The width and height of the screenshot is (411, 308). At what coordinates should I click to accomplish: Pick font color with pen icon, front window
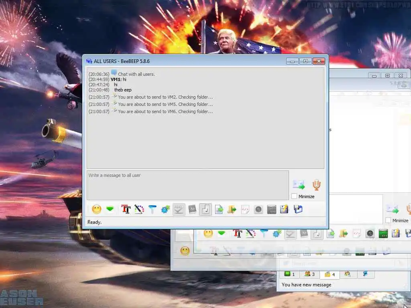click(x=139, y=209)
